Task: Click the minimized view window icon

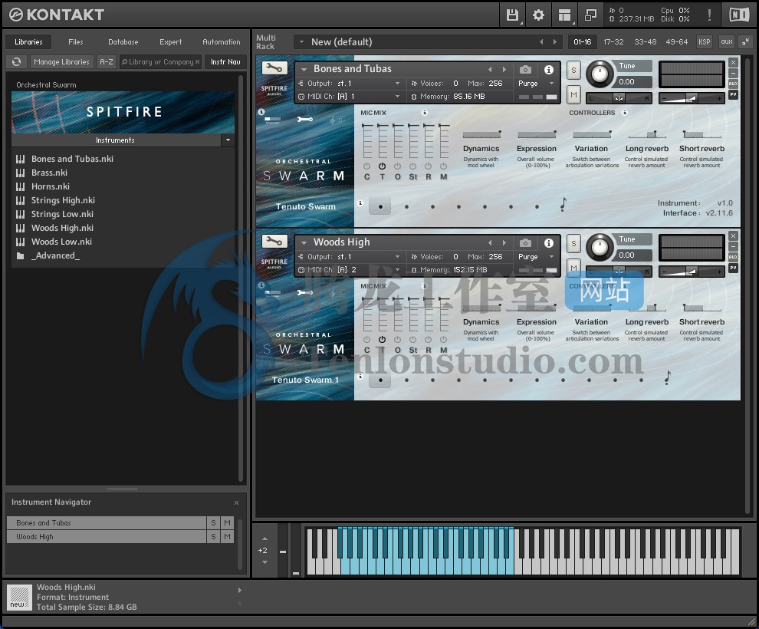Action: click(x=590, y=15)
